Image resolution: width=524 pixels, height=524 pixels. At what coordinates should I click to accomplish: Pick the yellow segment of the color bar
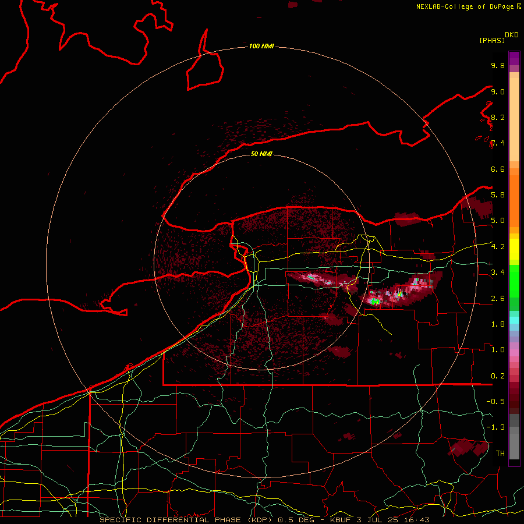coord(514,249)
